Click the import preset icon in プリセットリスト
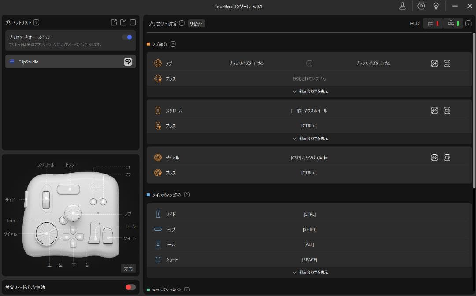 click(123, 22)
